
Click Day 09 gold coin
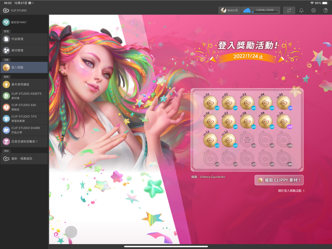[265, 121]
